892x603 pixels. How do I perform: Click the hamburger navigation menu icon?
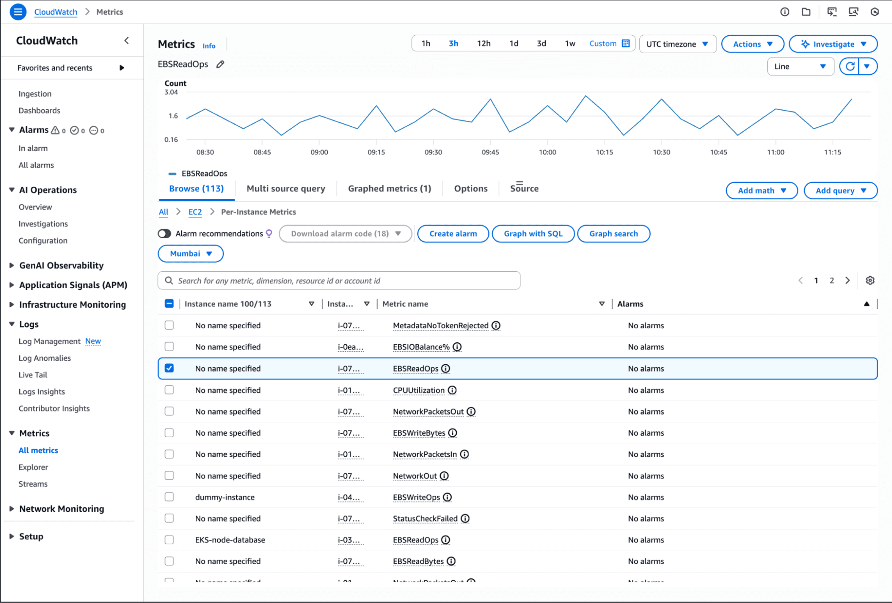coord(18,12)
